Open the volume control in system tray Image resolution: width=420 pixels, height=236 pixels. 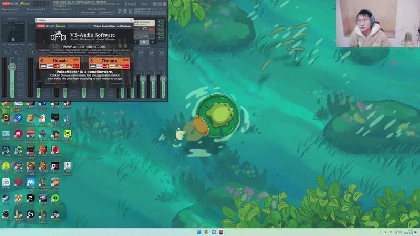(400, 232)
